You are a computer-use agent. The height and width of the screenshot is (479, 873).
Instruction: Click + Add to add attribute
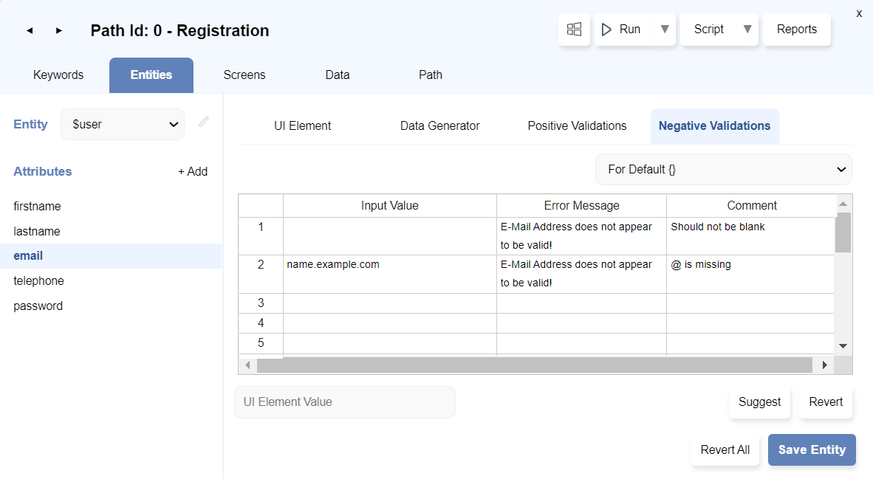tap(193, 171)
